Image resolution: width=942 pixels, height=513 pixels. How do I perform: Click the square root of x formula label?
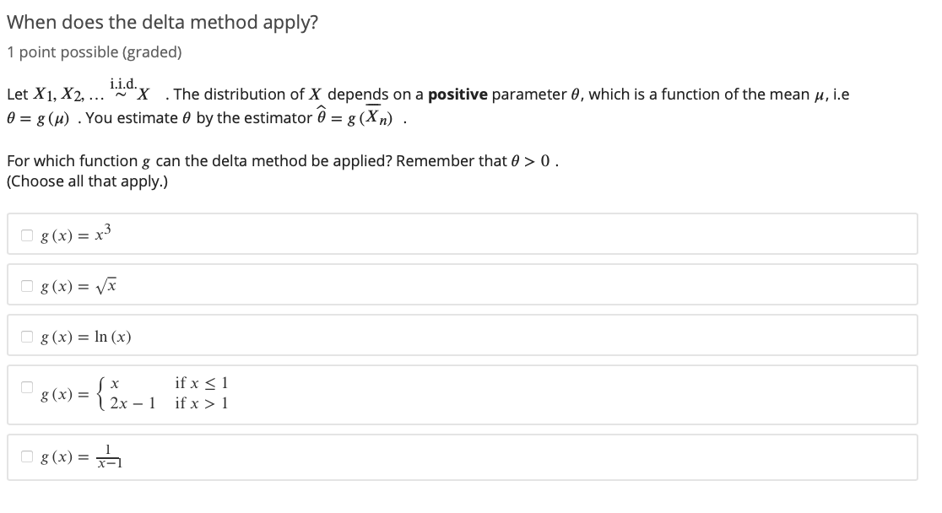click(x=78, y=286)
